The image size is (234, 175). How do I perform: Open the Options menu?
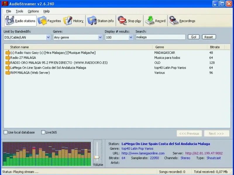pyautogui.click(x=33, y=11)
